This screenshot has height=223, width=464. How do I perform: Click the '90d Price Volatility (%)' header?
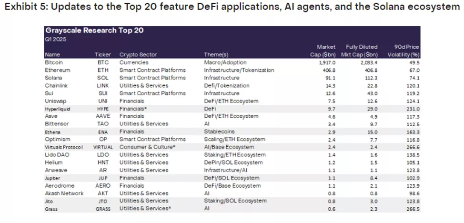click(x=403, y=51)
